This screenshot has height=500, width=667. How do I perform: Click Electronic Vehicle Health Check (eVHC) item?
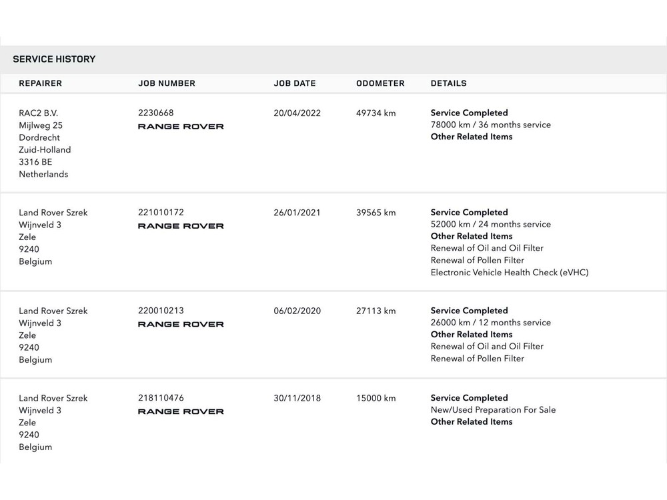coord(510,272)
